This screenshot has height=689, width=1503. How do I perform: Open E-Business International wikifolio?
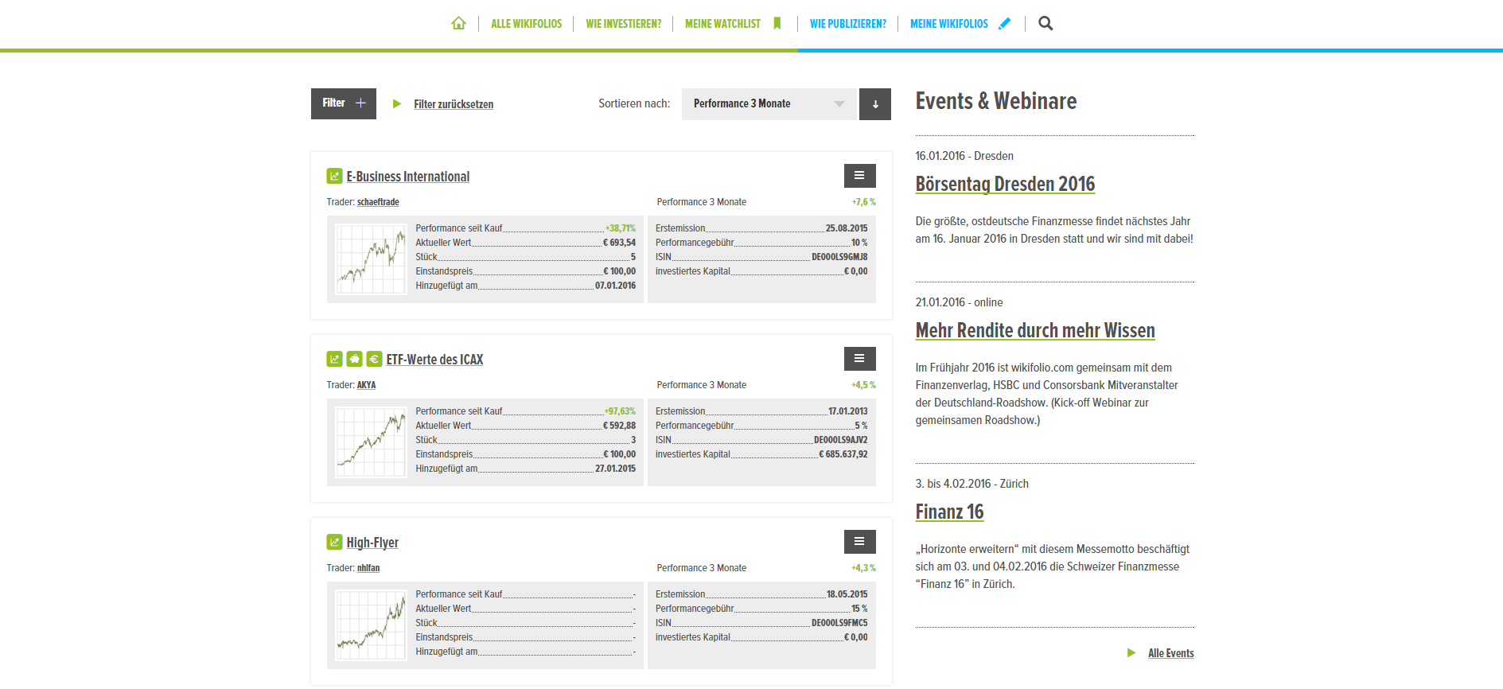pyautogui.click(x=408, y=177)
